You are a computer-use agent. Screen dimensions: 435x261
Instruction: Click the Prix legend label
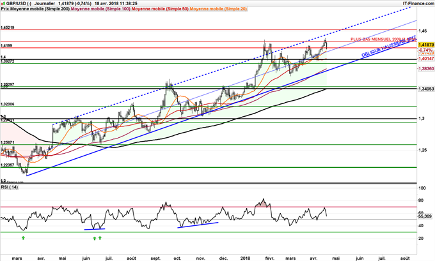(4, 9)
